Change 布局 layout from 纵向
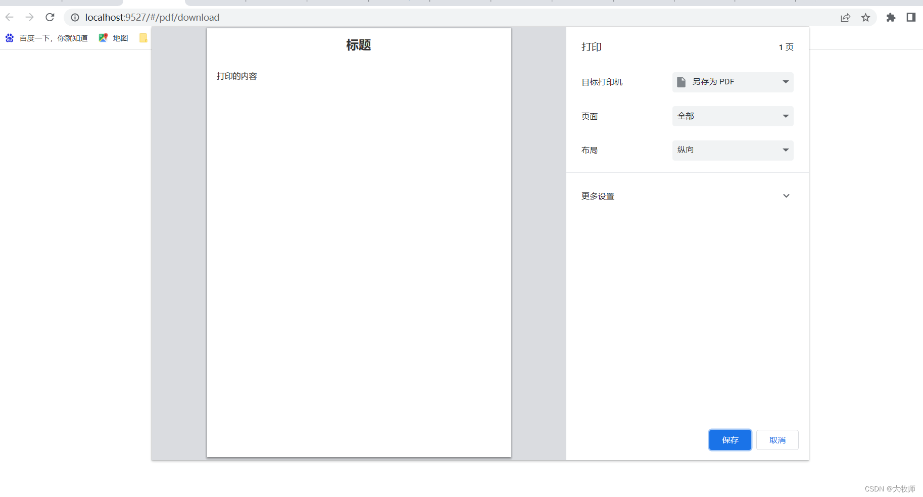Image resolution: width=923 pixels, height=497 pixels. point(732,150)
